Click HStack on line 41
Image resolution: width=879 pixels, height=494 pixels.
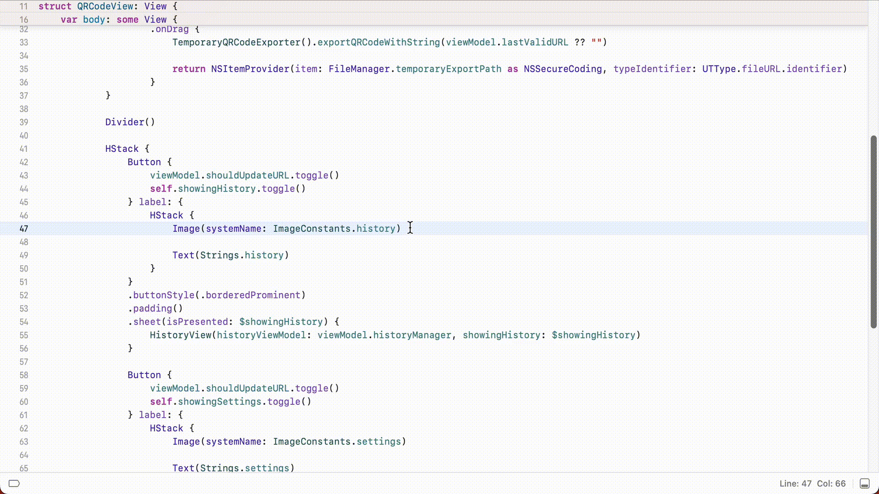point(122,149)
